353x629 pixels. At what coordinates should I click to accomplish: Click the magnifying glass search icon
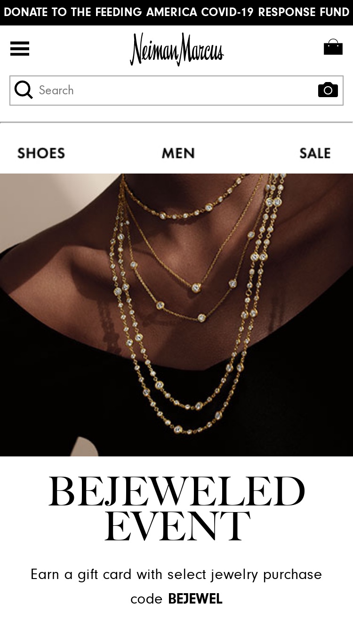[24, 90]
